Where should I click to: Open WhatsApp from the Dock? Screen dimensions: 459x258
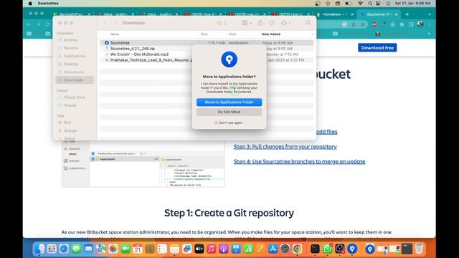coord(328,249)
